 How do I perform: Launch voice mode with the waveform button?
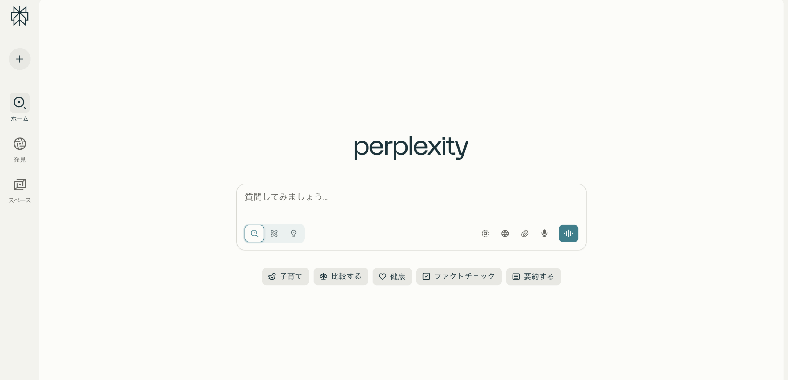tap(569, 233)
